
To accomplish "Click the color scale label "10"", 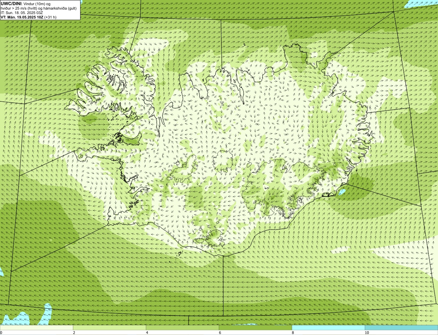I will 366,333.
